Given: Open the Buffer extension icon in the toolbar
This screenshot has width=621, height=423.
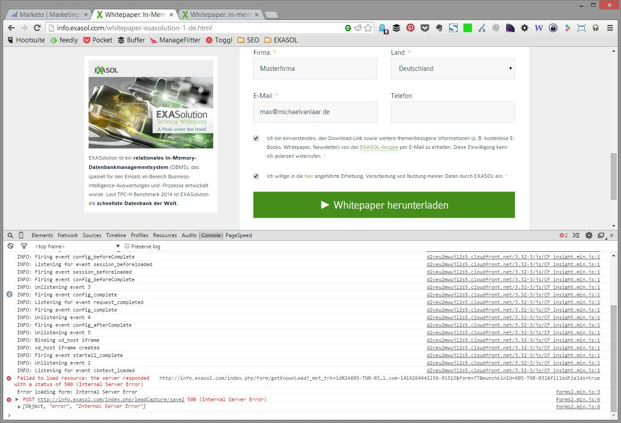Looking at the screenshot, I should point(396,28).
